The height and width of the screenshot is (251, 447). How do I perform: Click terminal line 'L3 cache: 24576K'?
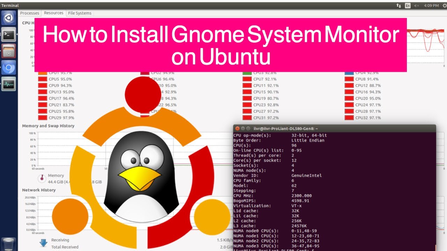coord(270,226)
